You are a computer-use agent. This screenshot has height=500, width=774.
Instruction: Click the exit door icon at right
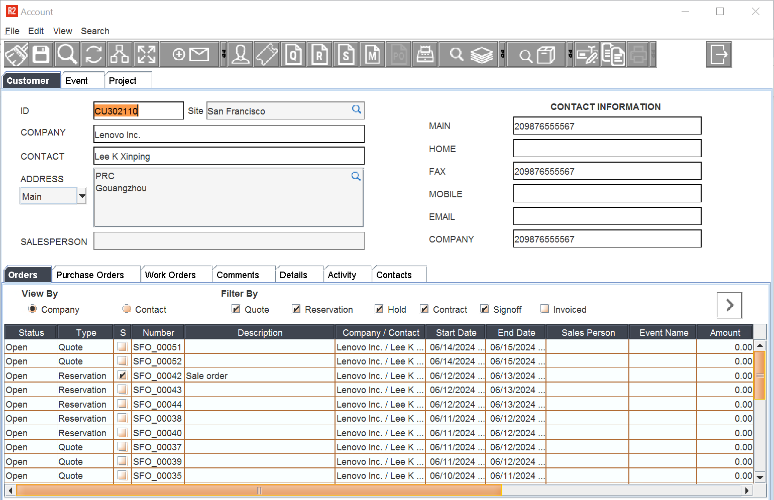point(718,54)
